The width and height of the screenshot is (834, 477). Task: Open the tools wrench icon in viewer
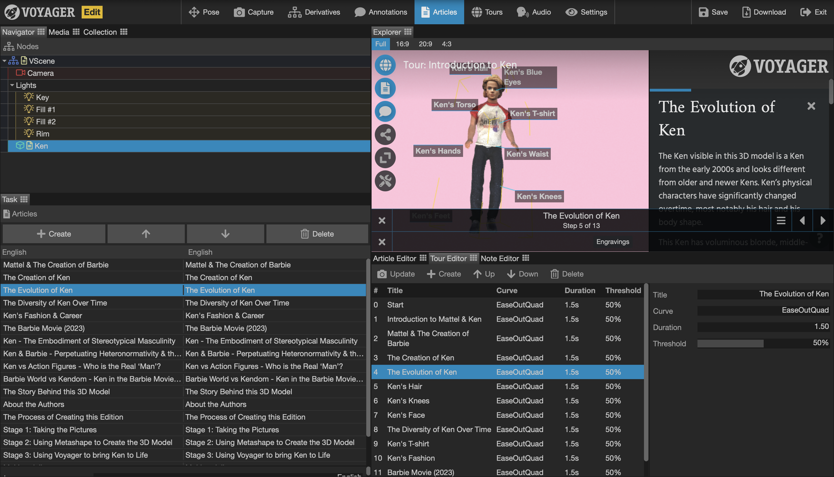[x=385, y=181]
